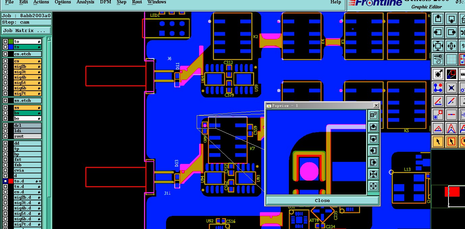Open the Rout menu
Image resolution: width=465 pixels, height=229 pixels.
click(137, 2)
